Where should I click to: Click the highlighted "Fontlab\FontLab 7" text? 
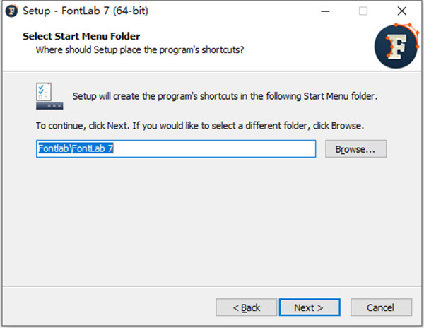coord(76,149)
